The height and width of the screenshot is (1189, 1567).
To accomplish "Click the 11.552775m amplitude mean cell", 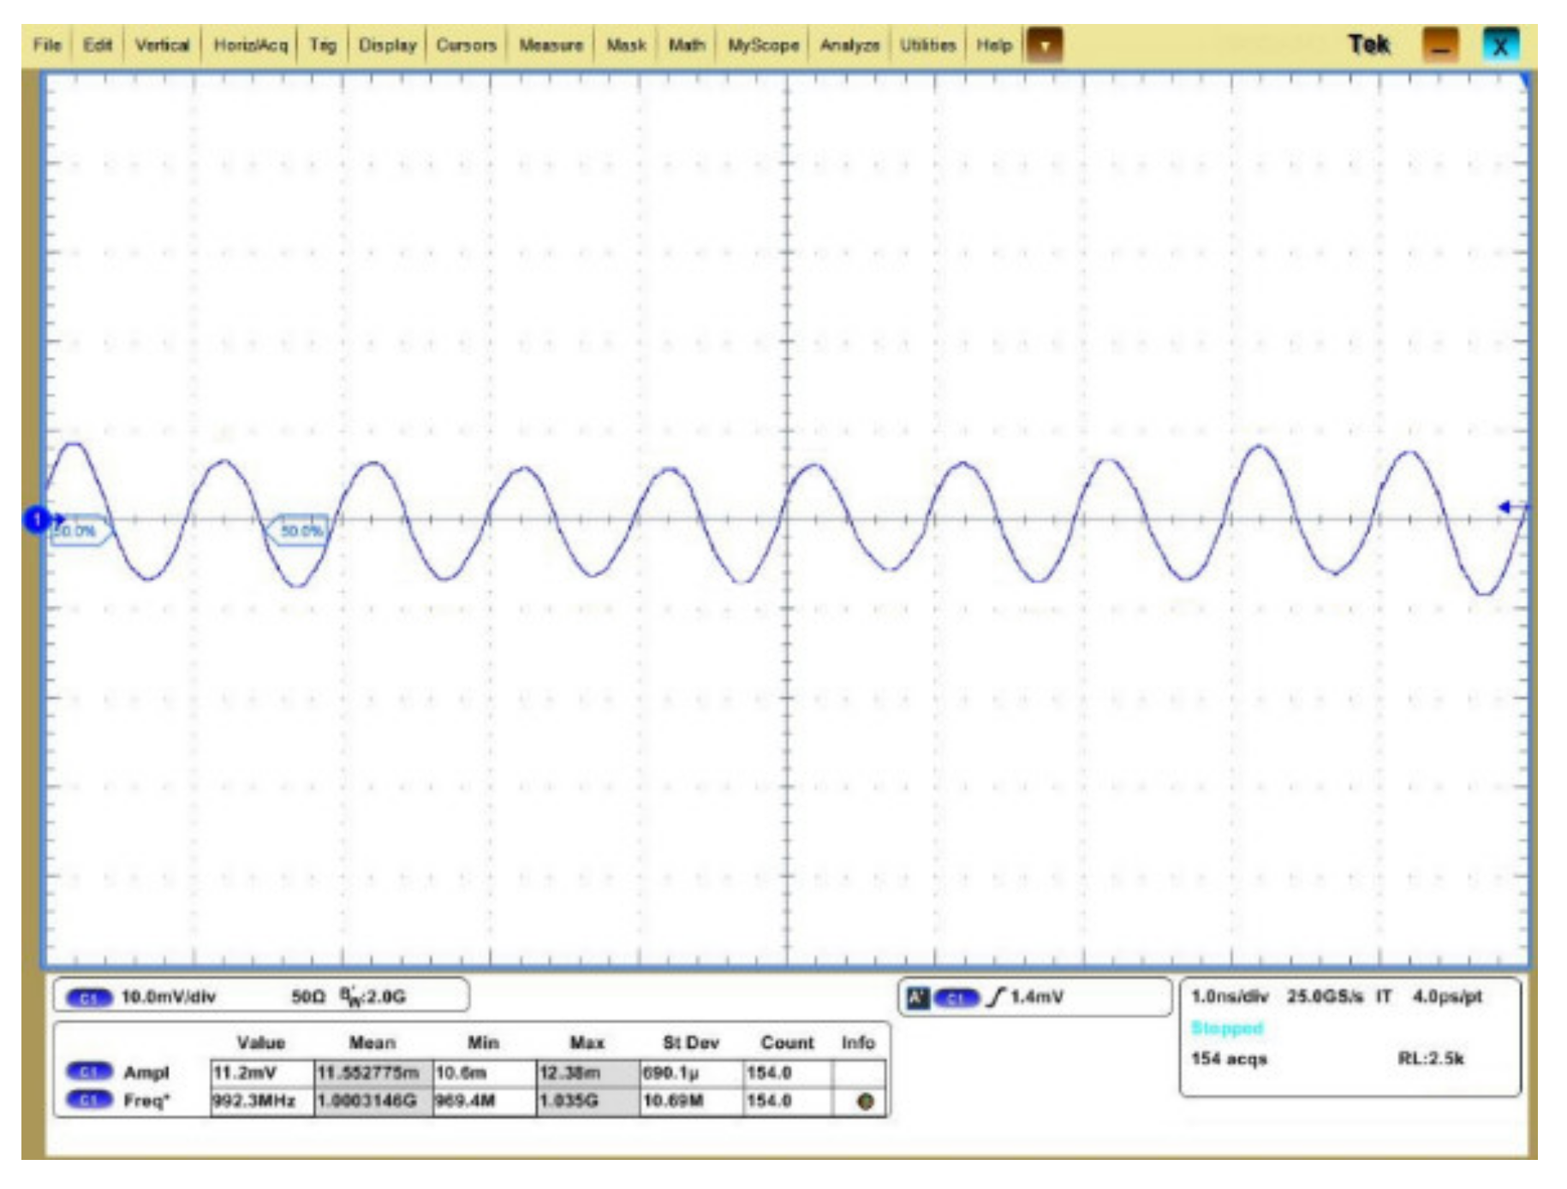I will click(x=374, y=1073).
